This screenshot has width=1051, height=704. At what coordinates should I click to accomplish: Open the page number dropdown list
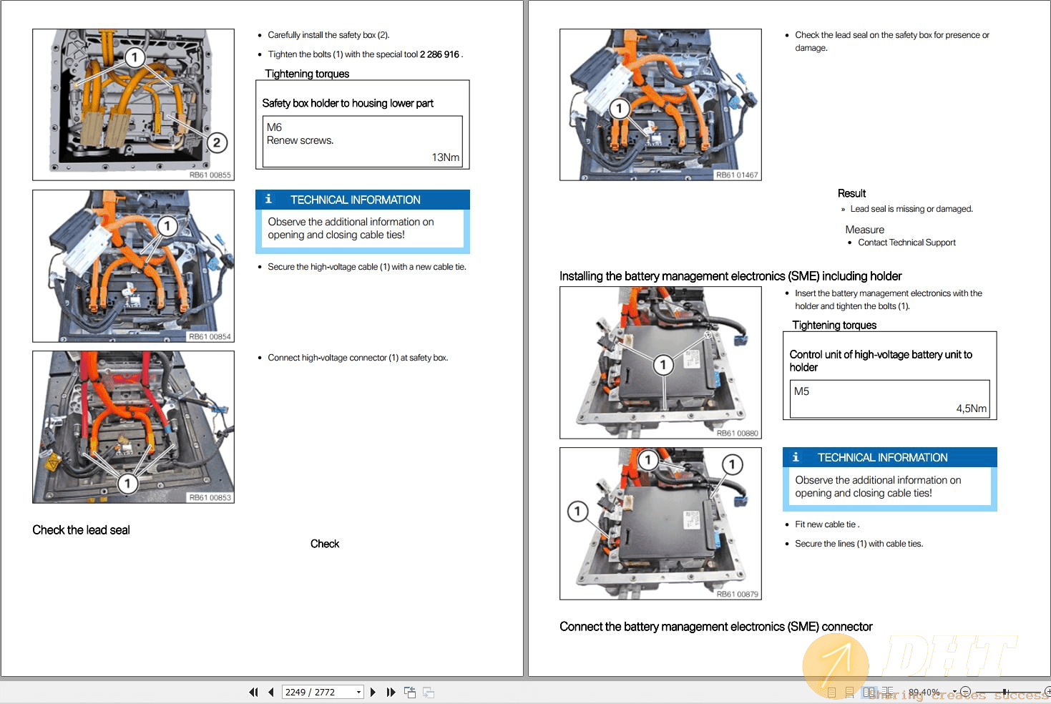tap(358, 692)
